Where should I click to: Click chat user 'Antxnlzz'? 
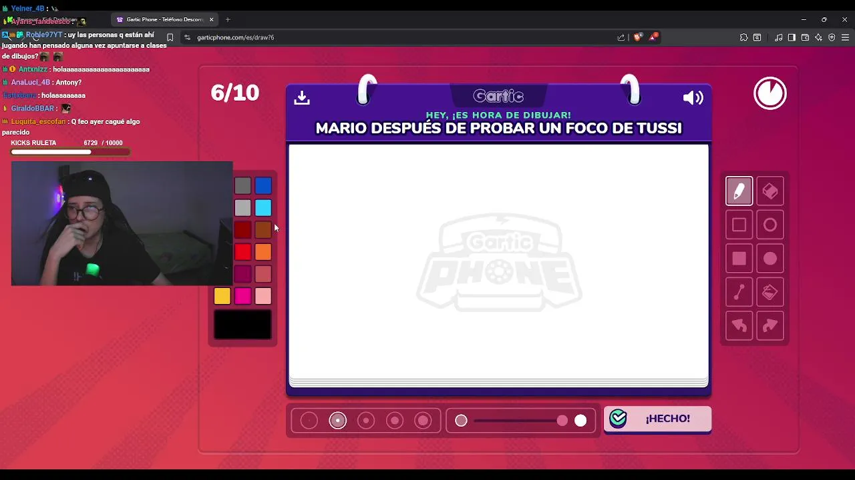tap(33, 69)
